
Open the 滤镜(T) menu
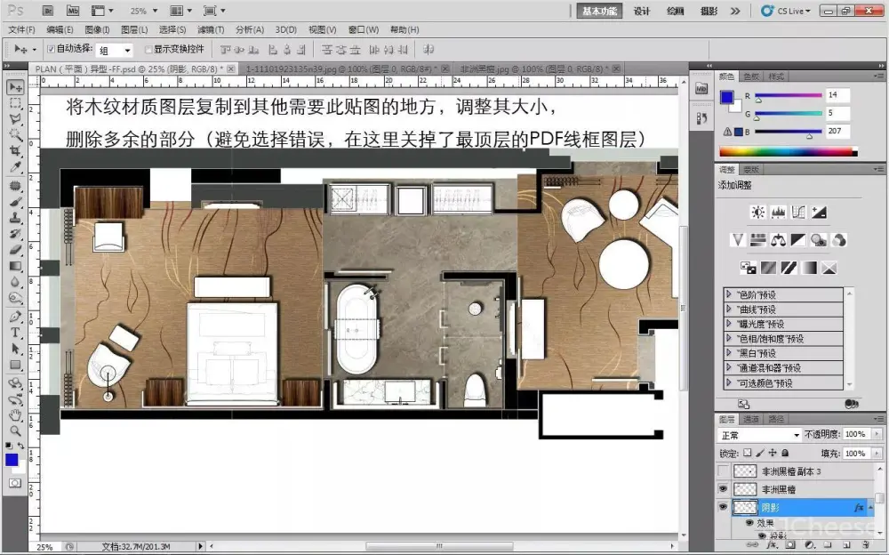tap(210, 30)
